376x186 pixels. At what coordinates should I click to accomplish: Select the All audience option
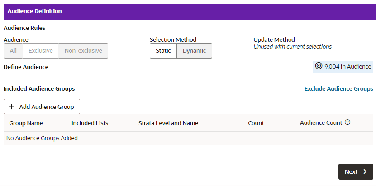click(x=13, y=51)
